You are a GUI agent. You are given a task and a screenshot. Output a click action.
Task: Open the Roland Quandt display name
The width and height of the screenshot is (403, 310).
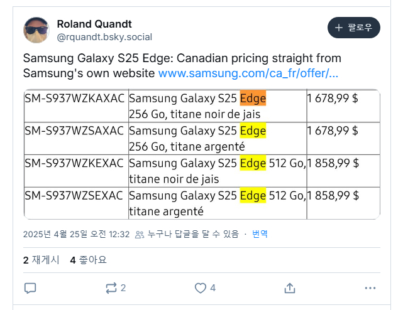pos(94,24)
